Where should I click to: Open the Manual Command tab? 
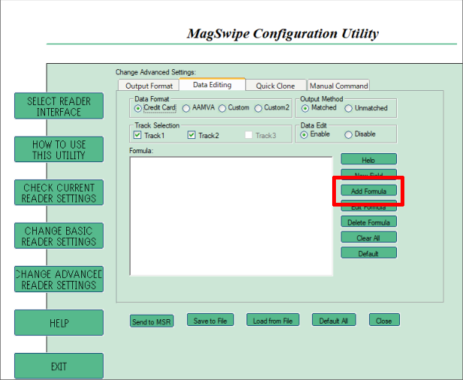pos(338,86)
